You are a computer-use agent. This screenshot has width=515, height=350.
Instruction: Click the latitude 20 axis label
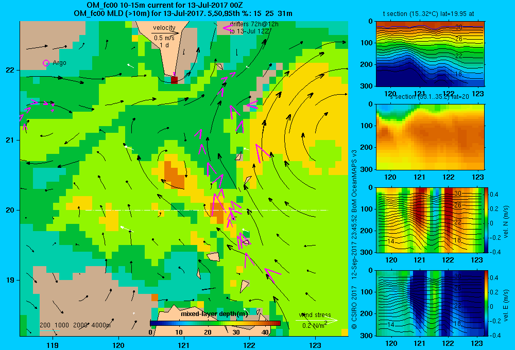10,210
